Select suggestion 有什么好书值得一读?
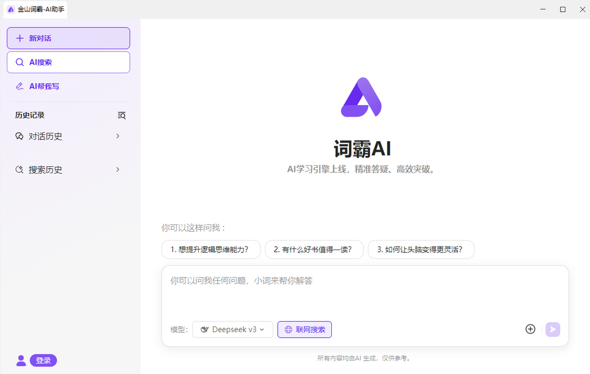This screenshot has width=590, height=374. point(314,249)
